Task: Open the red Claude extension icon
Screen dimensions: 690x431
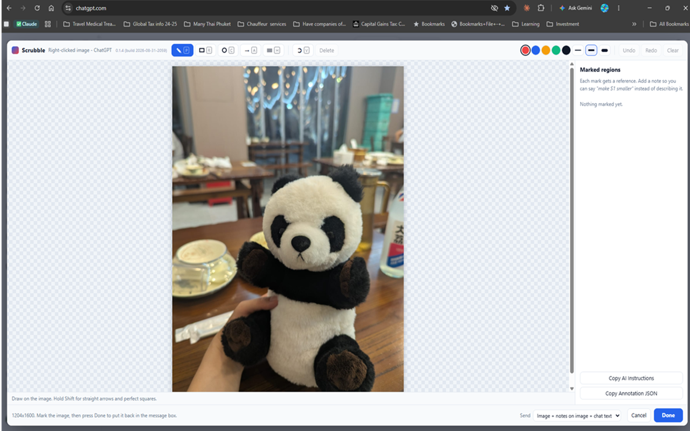Action: click(527, 8)
